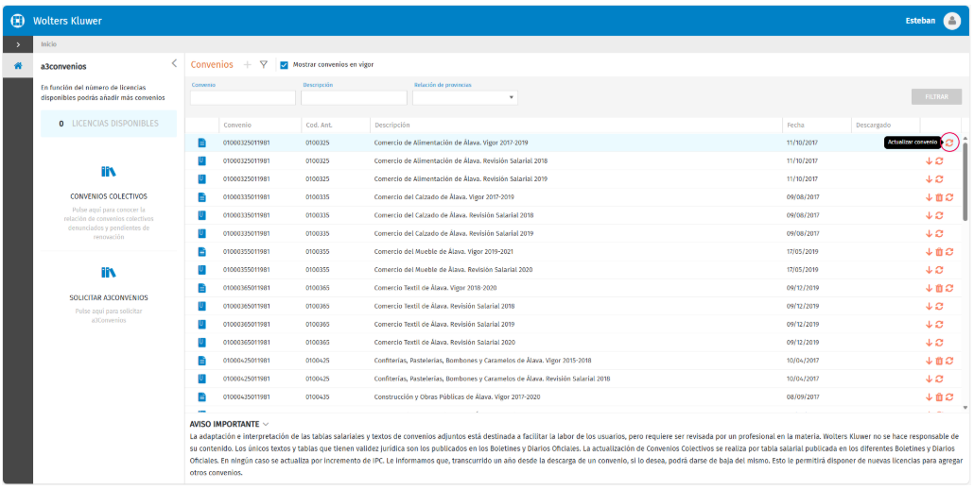
Task: Download Comercio Textil Revisión Salarial 2019
Action: pos(930,324)
